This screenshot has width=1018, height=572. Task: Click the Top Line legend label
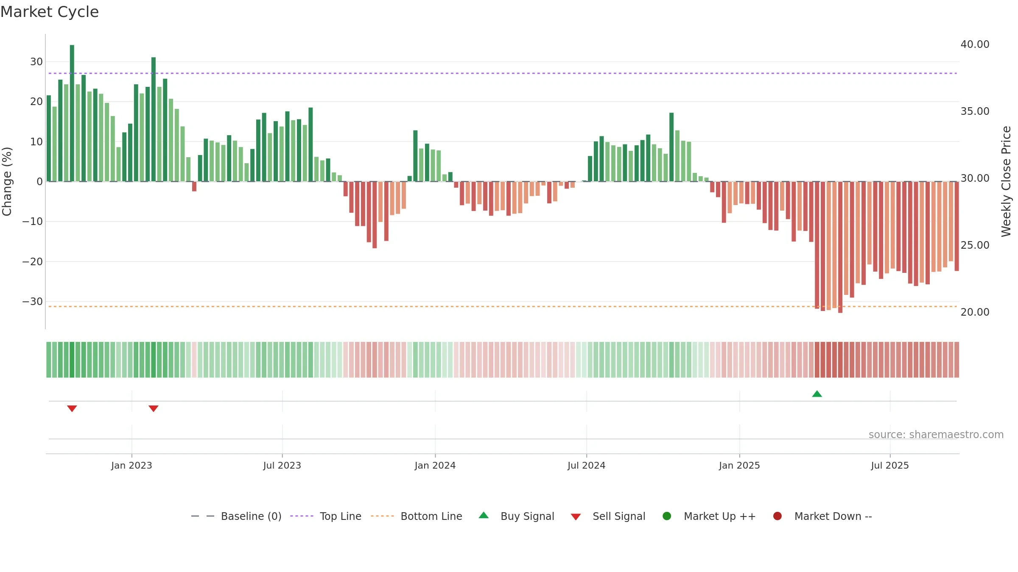pyautogui.click(x=341, y=516)
